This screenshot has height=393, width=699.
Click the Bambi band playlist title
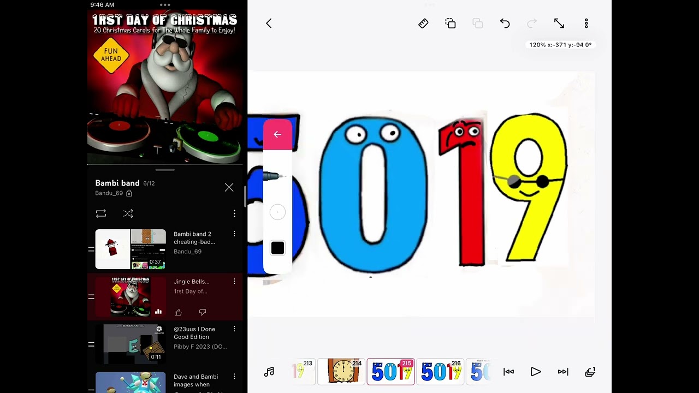point(117,183)
